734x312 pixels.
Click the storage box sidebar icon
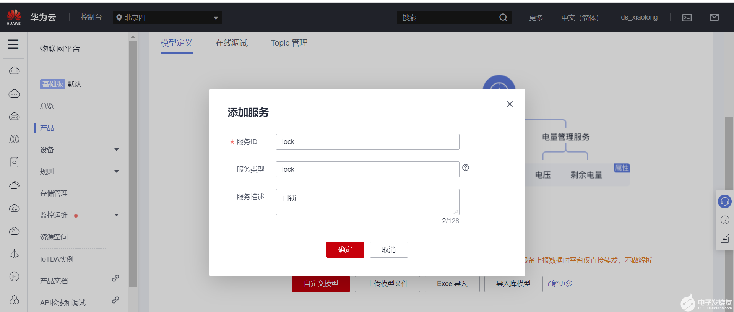(x=14, y=162)
